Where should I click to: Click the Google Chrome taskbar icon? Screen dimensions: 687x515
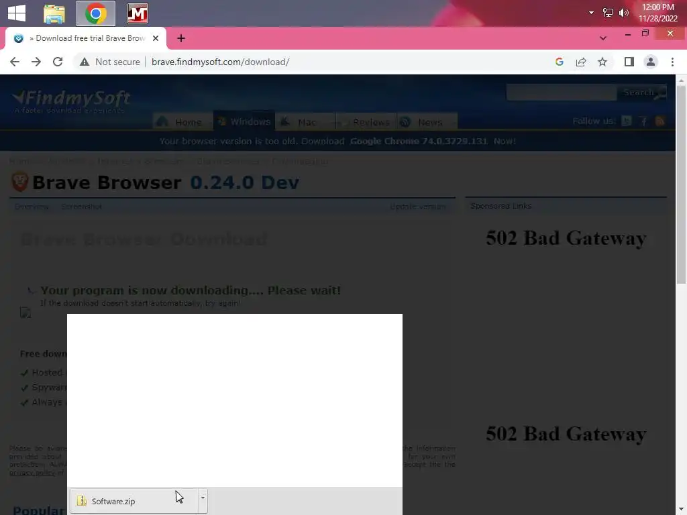[96, 13]
